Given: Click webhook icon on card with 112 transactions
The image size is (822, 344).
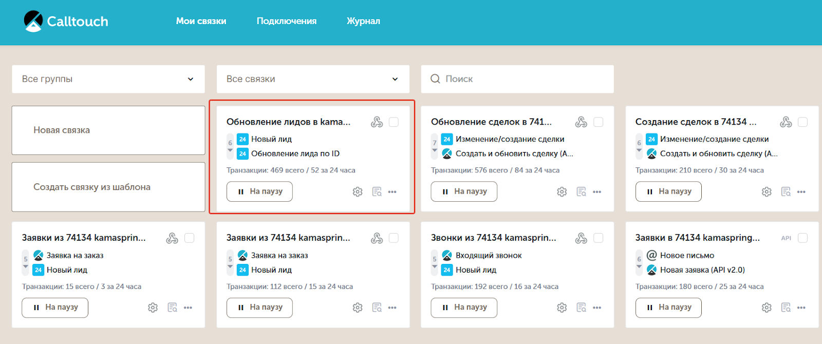Looking at the screenshot, I should (377, 238).
